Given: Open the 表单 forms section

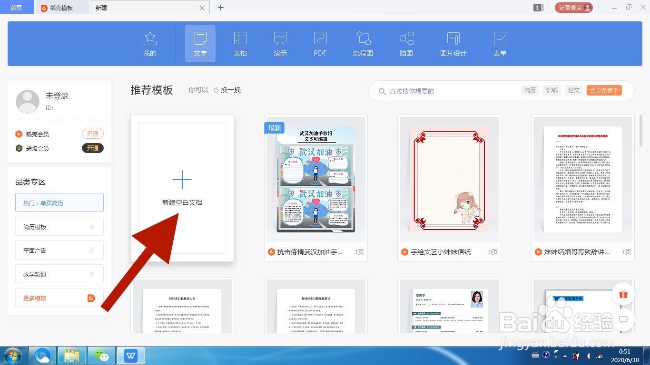Looking at the screenshot, I should pos(500,43).
